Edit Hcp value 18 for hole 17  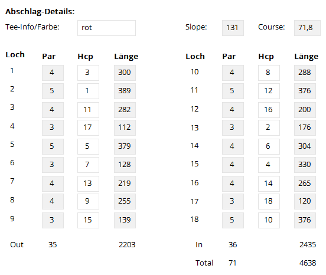coord(269,201)
